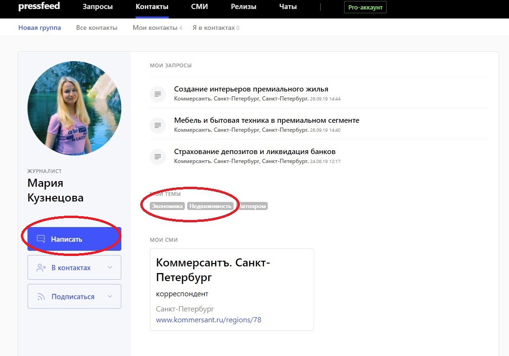Click the pressfeed logo

tap(40, 7)
